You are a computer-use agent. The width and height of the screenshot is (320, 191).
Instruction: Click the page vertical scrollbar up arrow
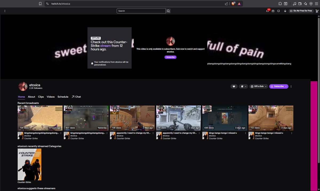click(x=318, y=16)
